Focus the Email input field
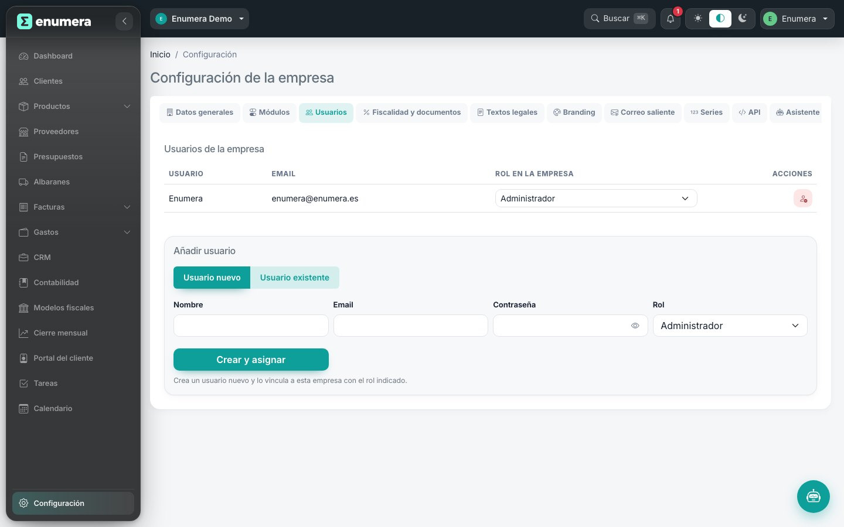844x527 pixels. tap(411, 326)
